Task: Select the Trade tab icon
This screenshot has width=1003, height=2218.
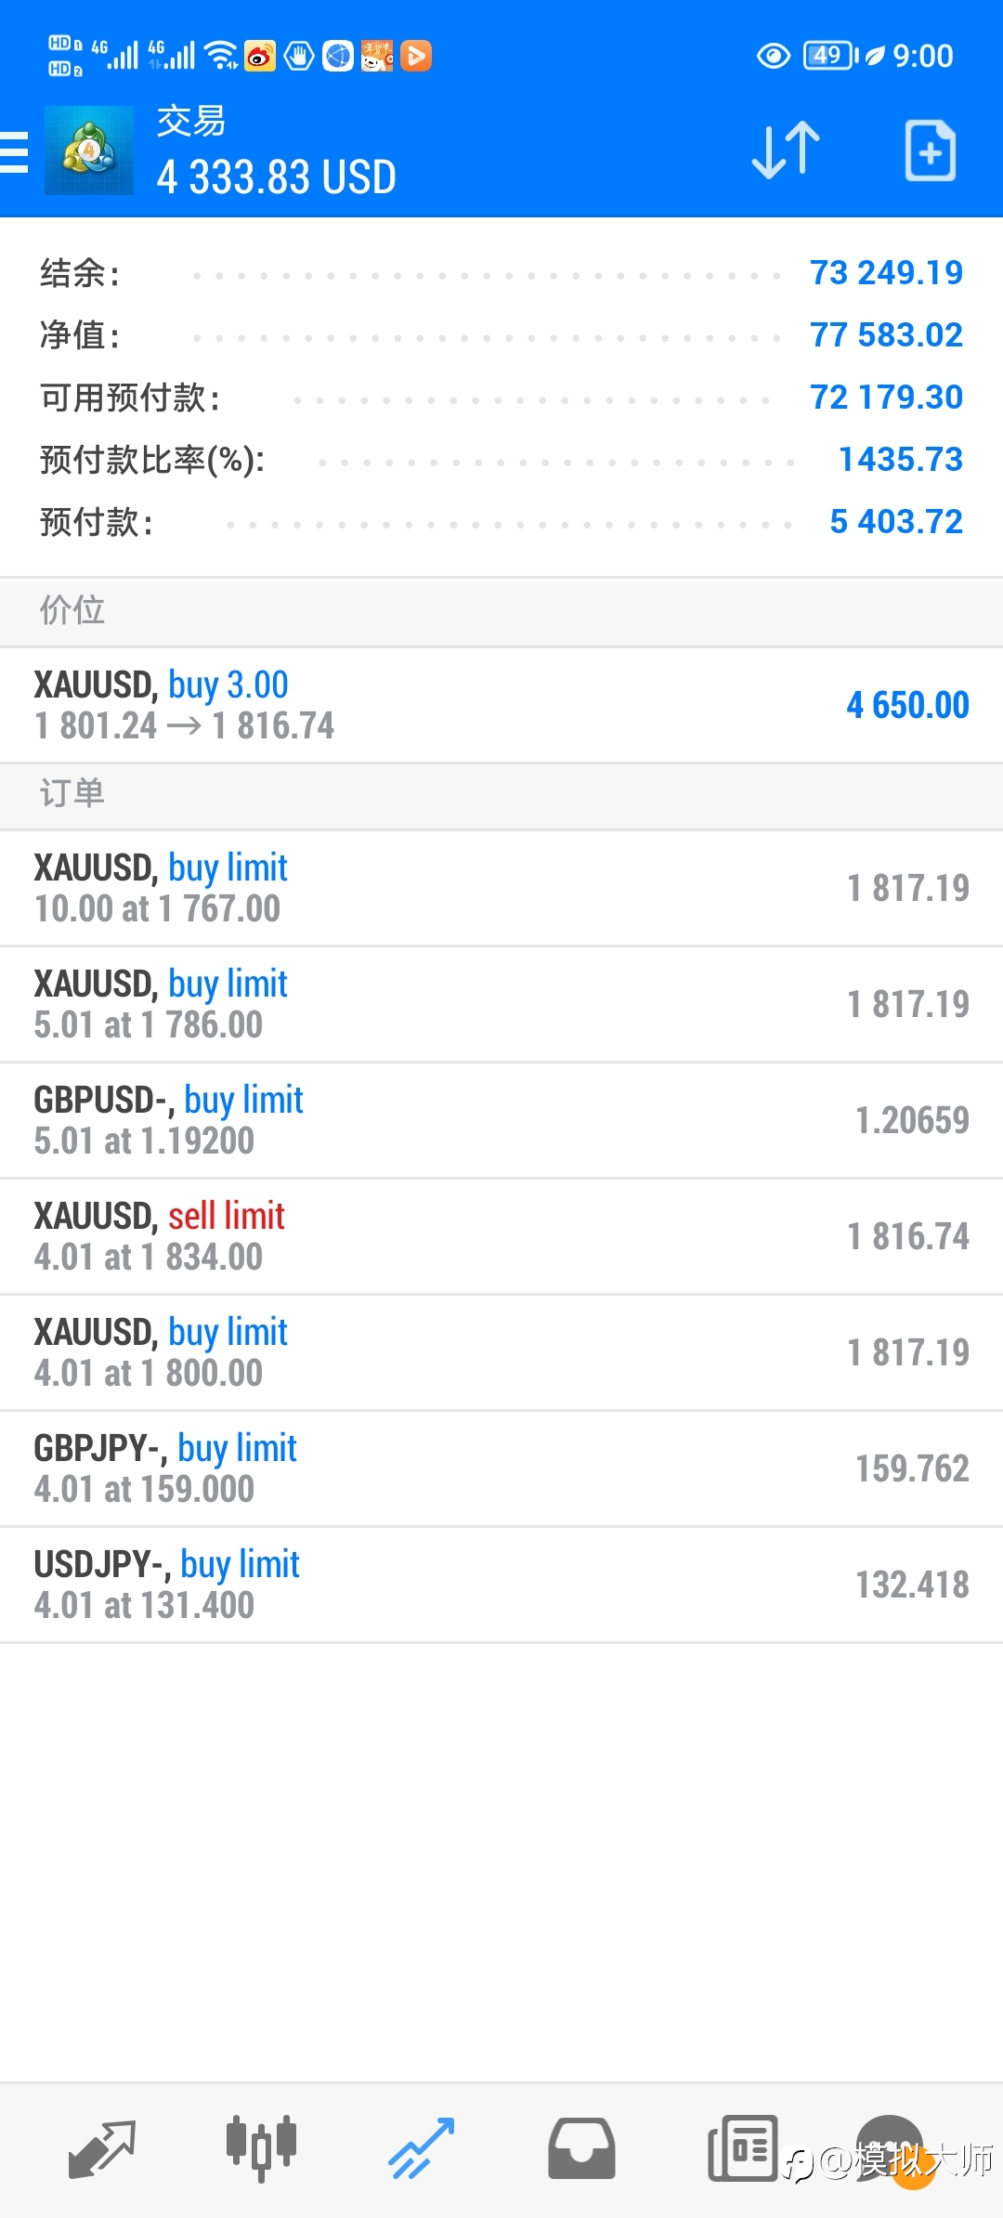Action: coord(422,2149)
